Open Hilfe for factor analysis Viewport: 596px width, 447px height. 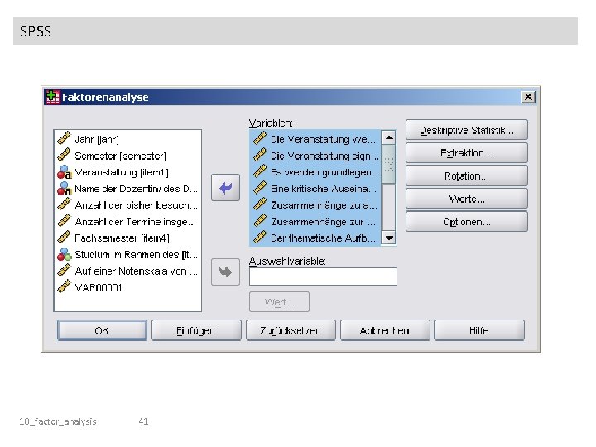(x=479, y=330)
